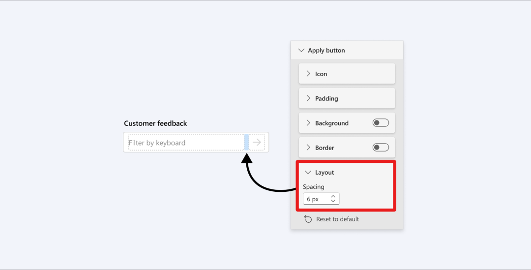Collapse the Apply button section chevron
This screenshot has height=270, width=531.
pos(301,50)
